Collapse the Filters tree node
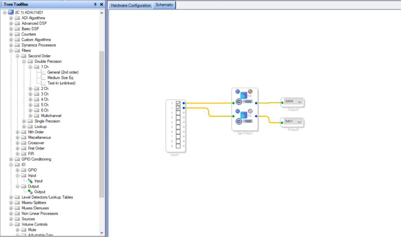 click(11, 51)
